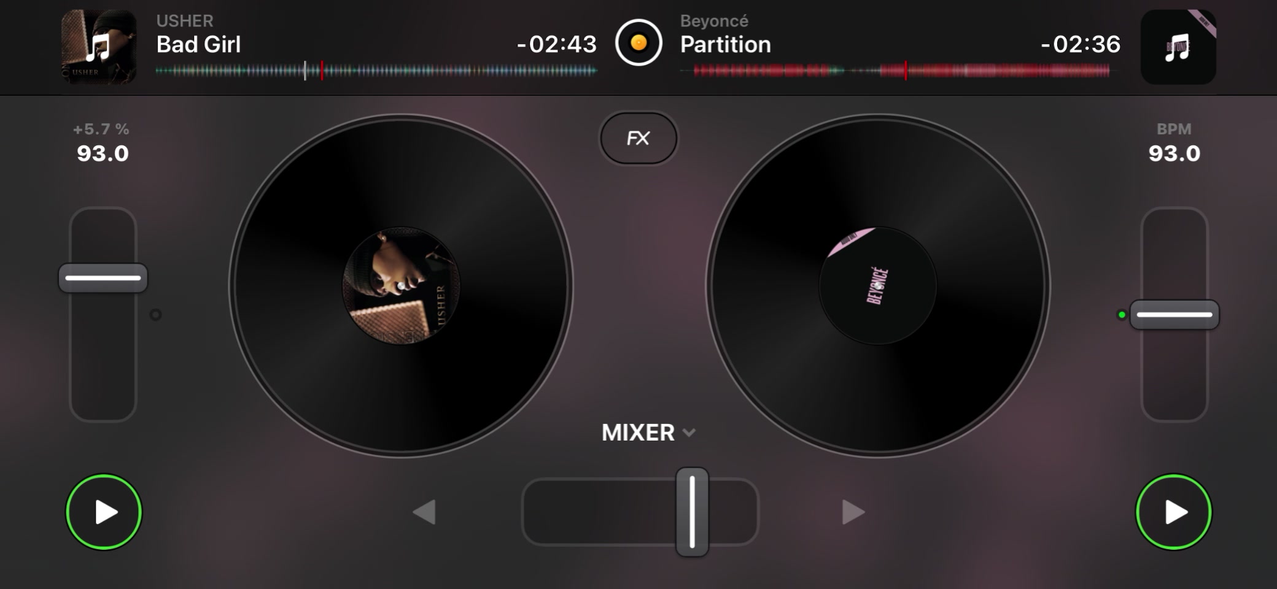1277x589 pixels.
Task: Nudge the crossfader with the left arrow
Action: 424,512
